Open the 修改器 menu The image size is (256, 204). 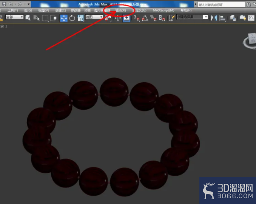click(x=76, y=11)
